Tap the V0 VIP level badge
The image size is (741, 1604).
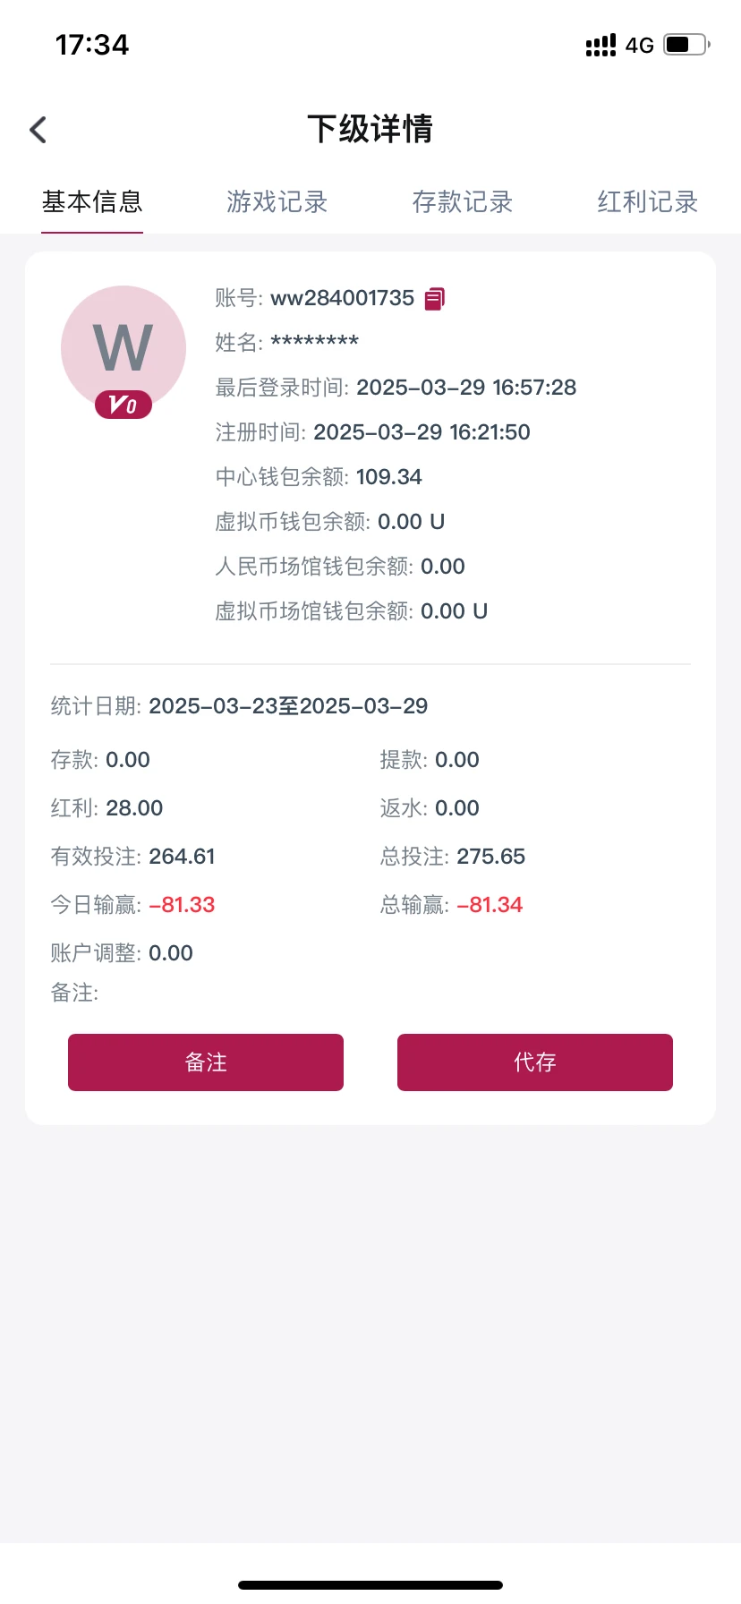pos(123,405)
